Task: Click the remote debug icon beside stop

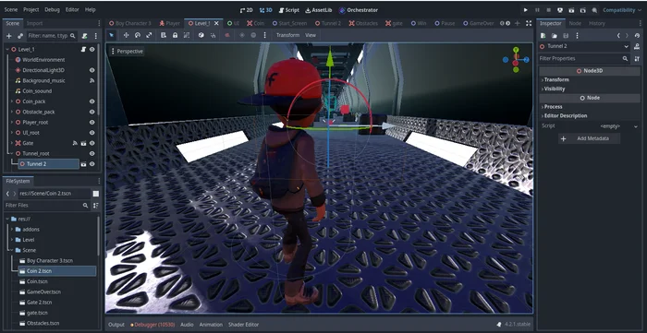Action: (x=560, y=10)
